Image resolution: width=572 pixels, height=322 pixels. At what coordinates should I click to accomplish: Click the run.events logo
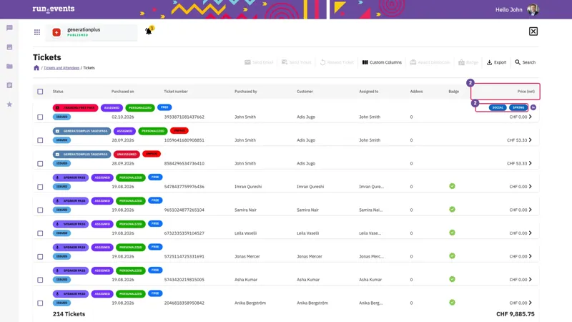click(53, 9)
